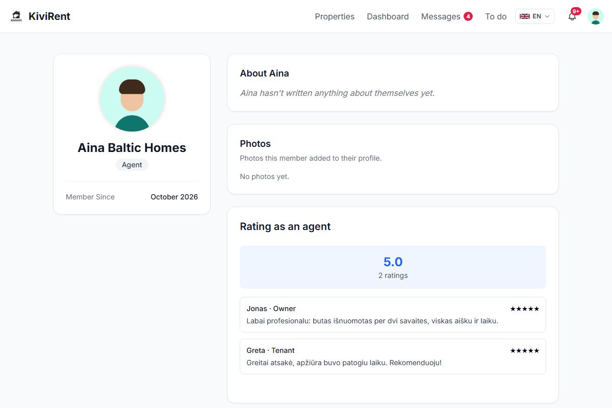Click the 9+ notification badge
612x408 pixels.
576,11
